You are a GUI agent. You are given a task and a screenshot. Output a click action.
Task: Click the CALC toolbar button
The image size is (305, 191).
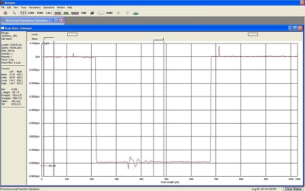(49, 13)
